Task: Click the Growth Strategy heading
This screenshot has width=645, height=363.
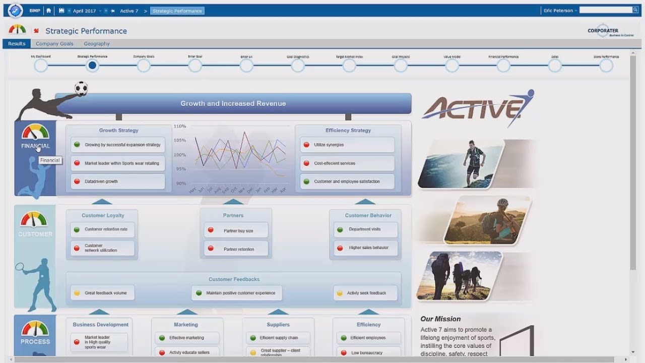Action: coord(118,131)
